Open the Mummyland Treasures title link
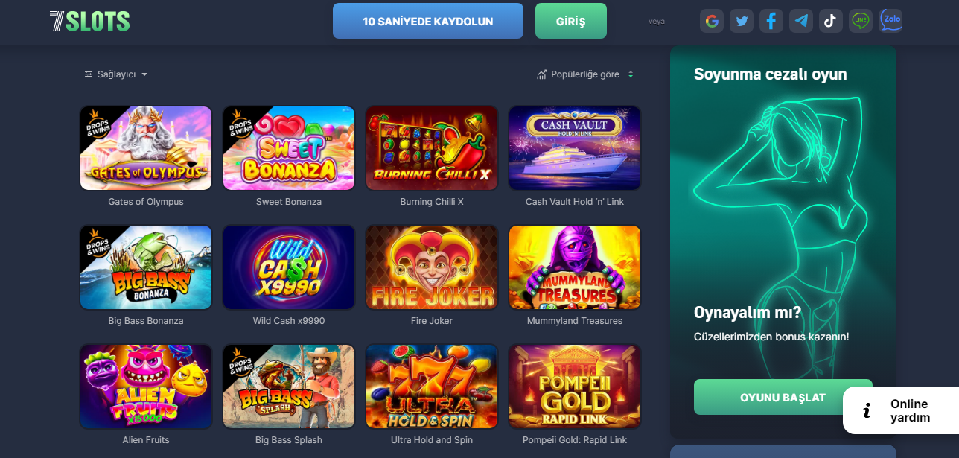 click(x=575, y=321)
